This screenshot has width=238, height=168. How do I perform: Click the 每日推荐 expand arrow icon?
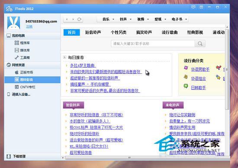pos(64,57)
